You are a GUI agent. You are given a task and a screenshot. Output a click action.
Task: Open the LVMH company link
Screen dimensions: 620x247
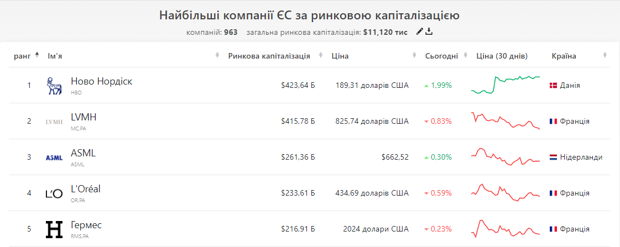click(x=84, y=117)
